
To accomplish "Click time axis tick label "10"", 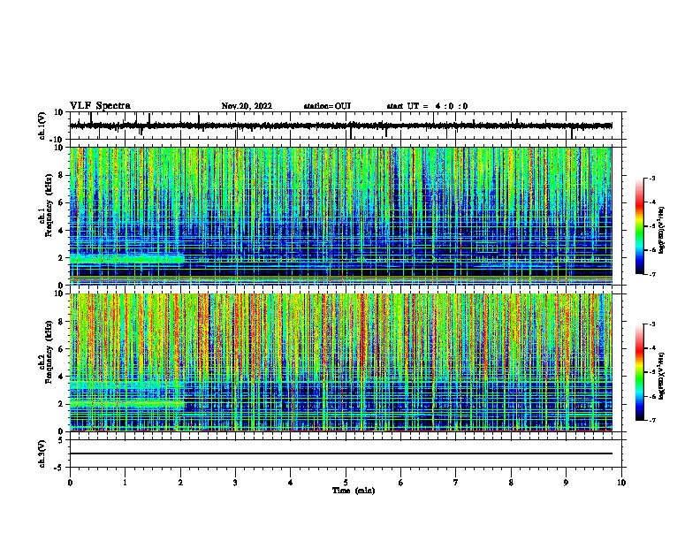I will tap(621, 483).
